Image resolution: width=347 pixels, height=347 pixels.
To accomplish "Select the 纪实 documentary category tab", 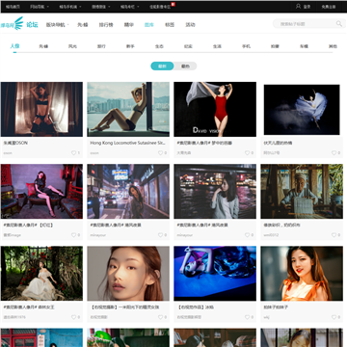I will [x=188, y=46].
